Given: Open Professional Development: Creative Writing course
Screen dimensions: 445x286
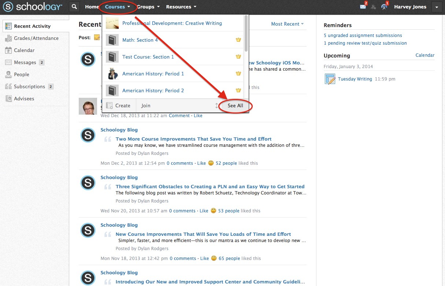Looking at the screenshot, I should click(172, 23).
